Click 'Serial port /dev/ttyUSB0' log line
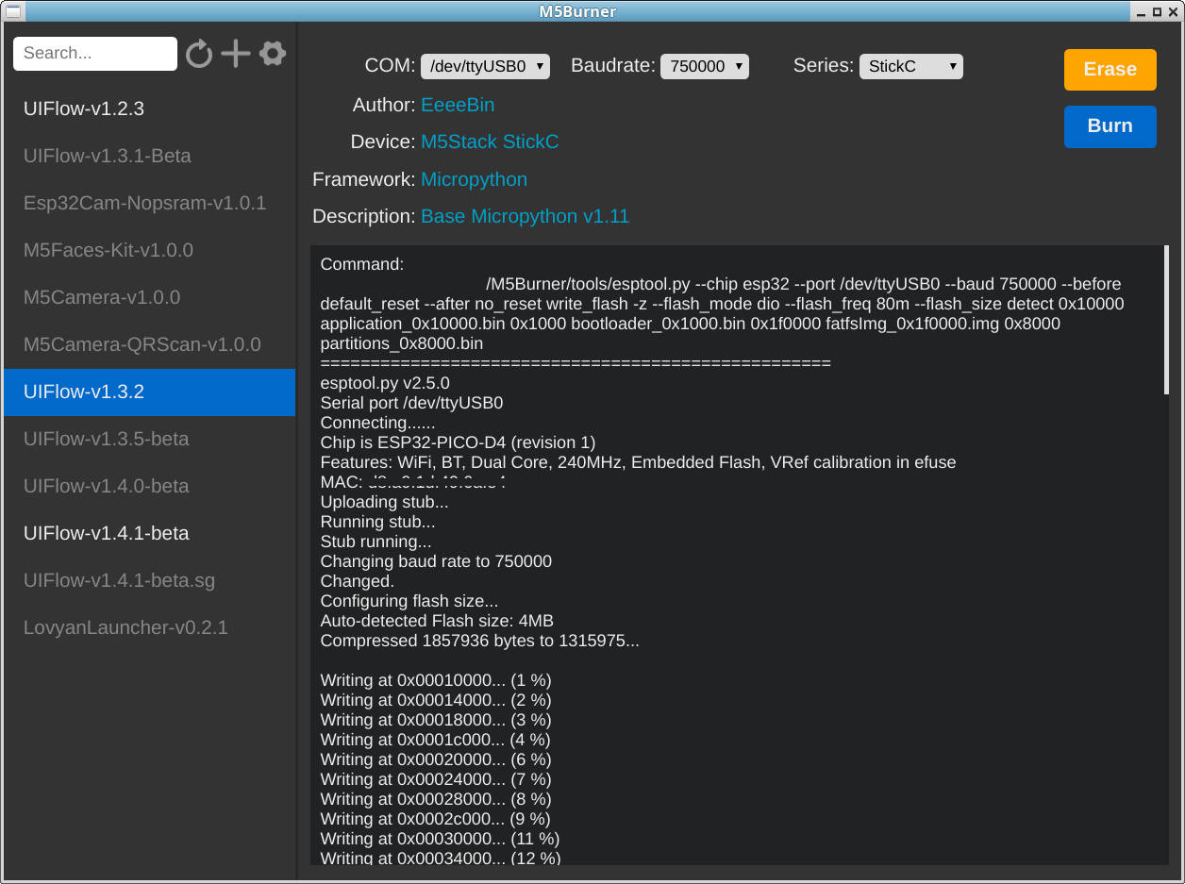This screenshot has height=884, width=1185. coord(411,403)
